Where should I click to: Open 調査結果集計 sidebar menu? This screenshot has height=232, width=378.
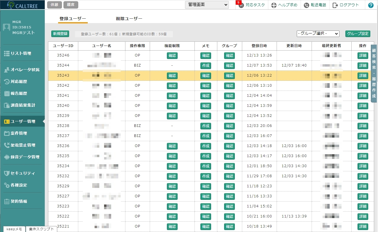pos(23,105)
